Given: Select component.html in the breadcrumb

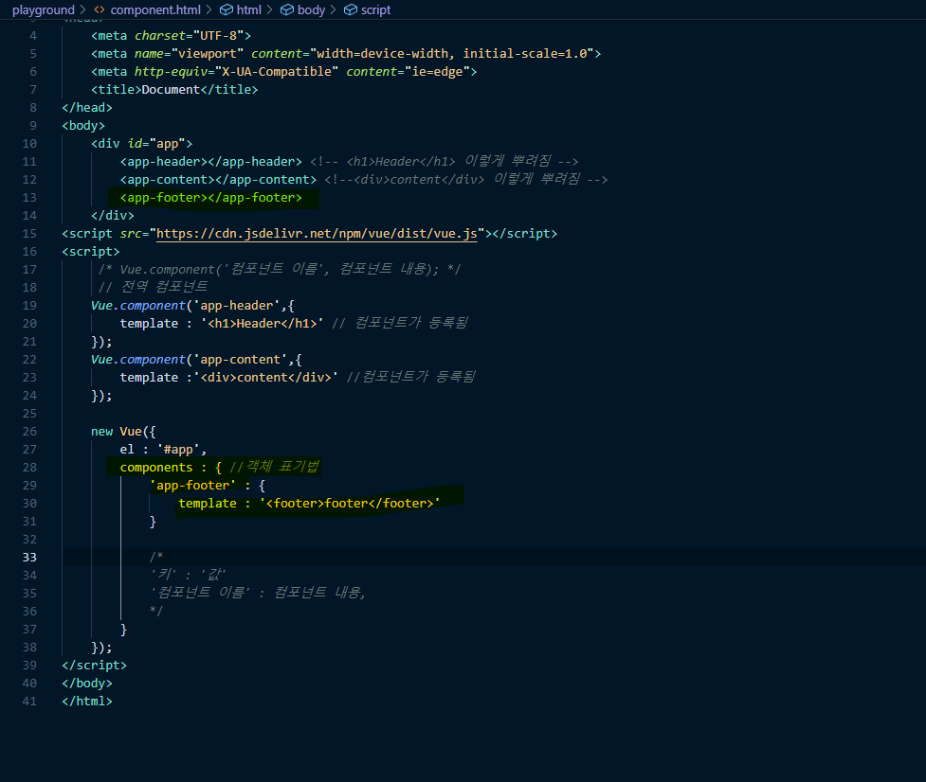Looking at the screenshot, I should [x=155, y=10].
